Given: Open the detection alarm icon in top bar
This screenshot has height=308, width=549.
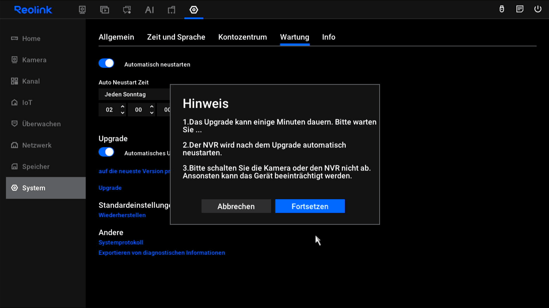Looking at the screenshot, I should tap(127, 10).
